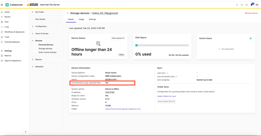
Task: Select Personal devices under Devices
Action: (46, 45)
